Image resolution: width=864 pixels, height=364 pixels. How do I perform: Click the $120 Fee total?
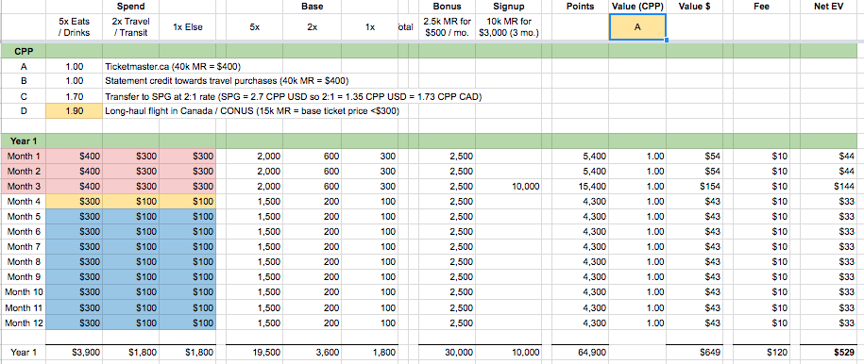click(761, 353)
